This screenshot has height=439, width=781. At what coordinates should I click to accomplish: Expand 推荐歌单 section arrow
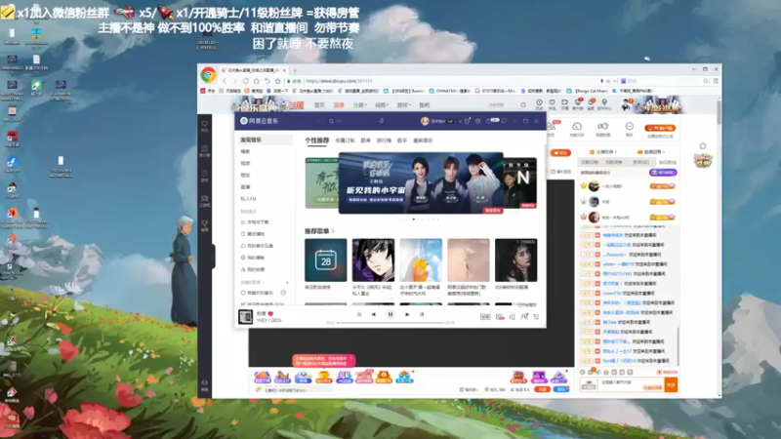click(x=333, y=231)
